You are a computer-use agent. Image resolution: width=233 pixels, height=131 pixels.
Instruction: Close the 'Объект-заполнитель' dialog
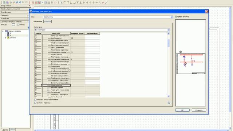(206, 11)
